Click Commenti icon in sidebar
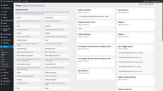The width and height of the screenshot is (163, 91). (2, 26)
